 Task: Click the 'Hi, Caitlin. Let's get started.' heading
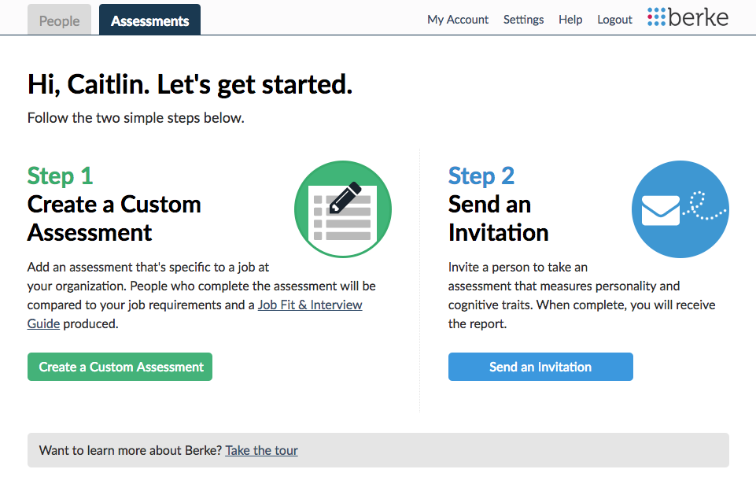(190, 84)
